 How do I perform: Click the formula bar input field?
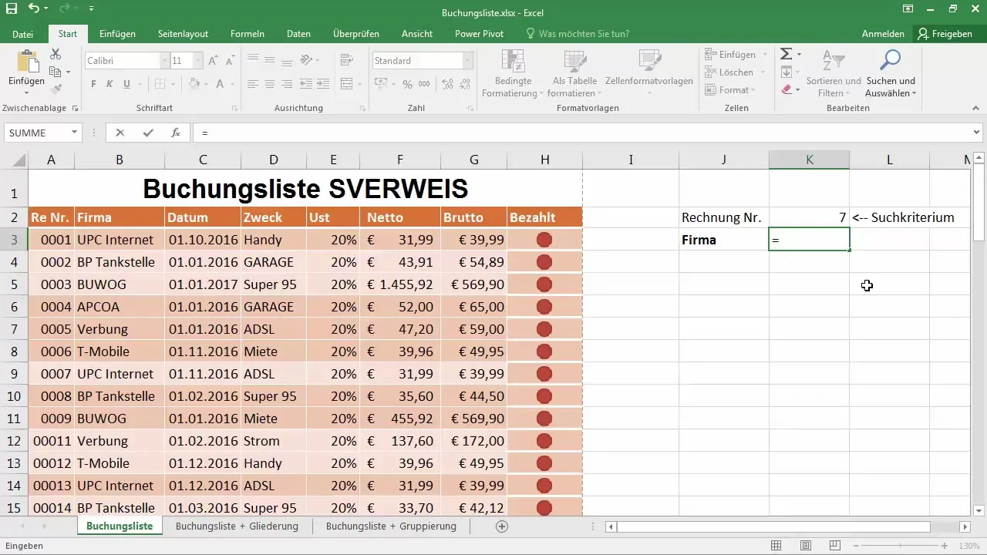582,133
